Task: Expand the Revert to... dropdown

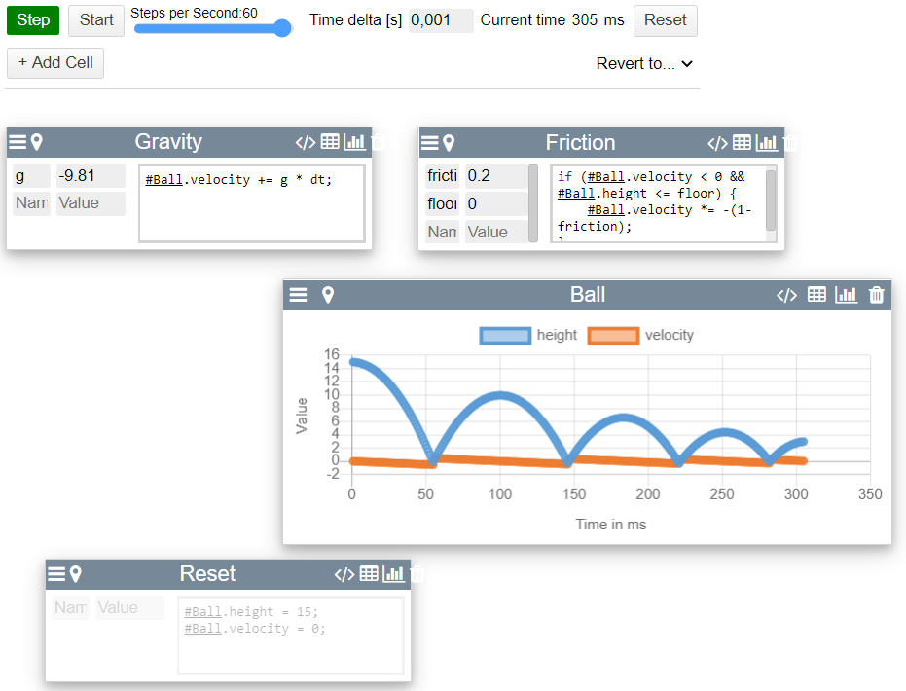Action: [644, 63]
